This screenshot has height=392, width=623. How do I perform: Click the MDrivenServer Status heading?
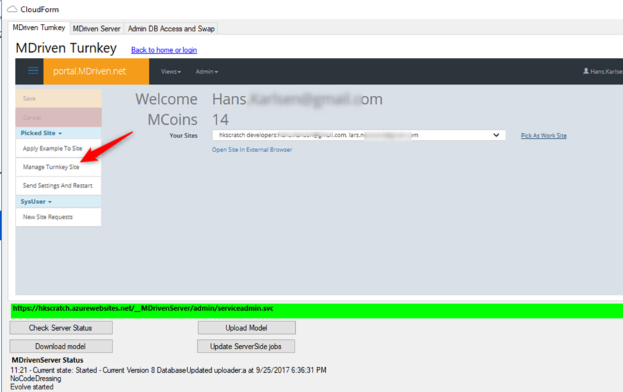47,360
